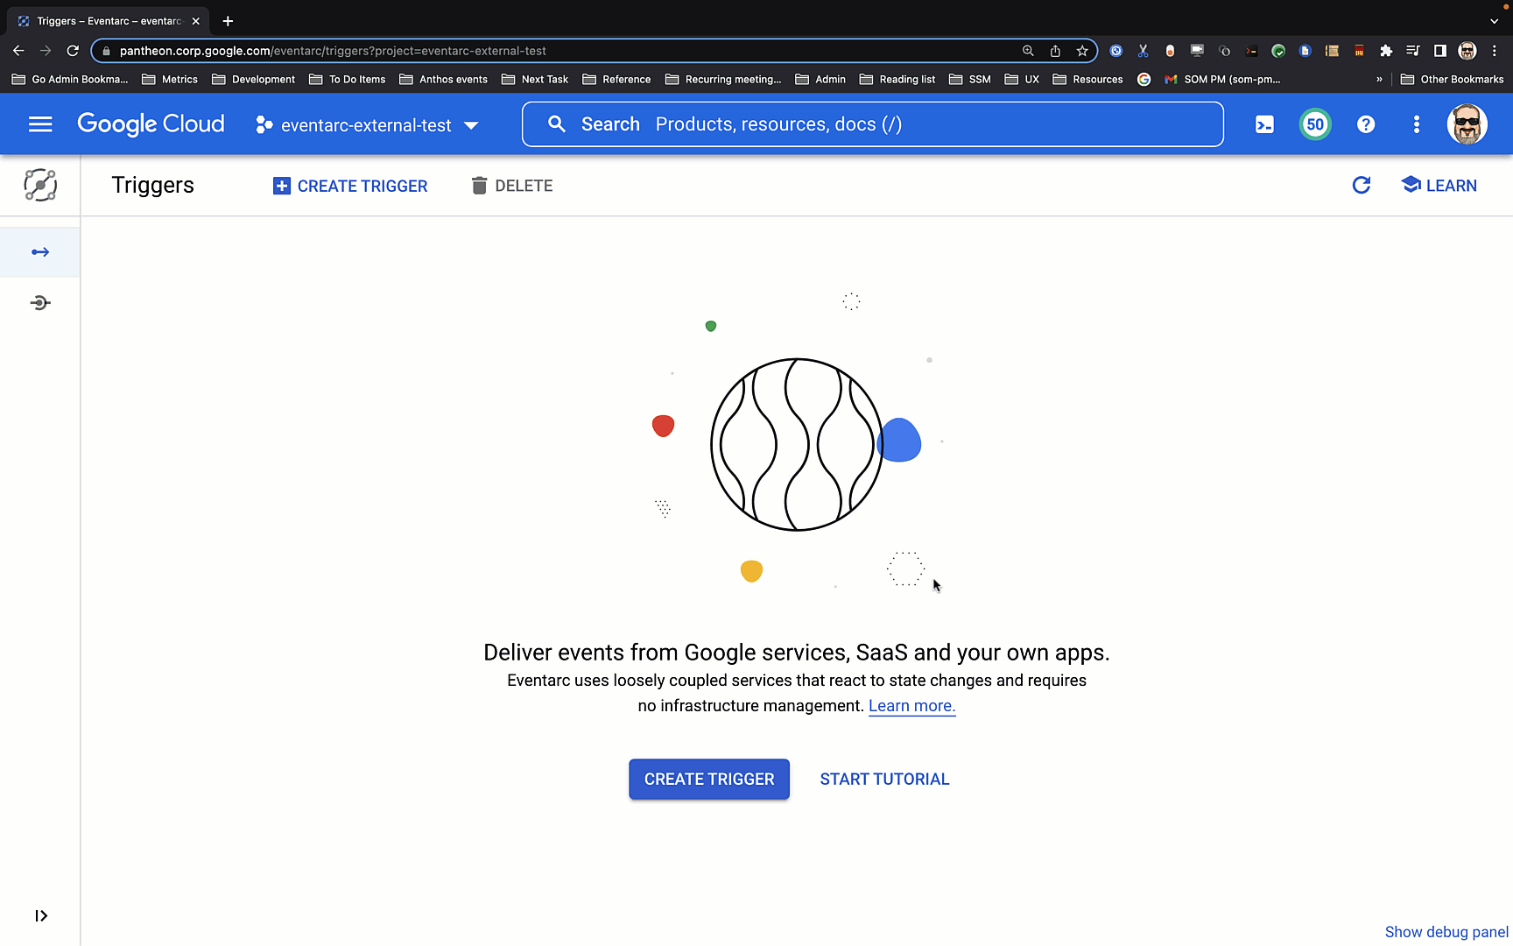
Task: Open the tab search dropdown arrow
Action: pyautogui.click(x=1495, y=21)
